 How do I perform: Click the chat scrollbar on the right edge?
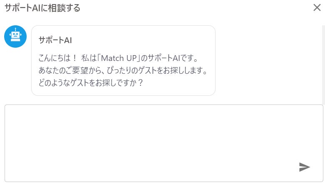pos(323,64)
